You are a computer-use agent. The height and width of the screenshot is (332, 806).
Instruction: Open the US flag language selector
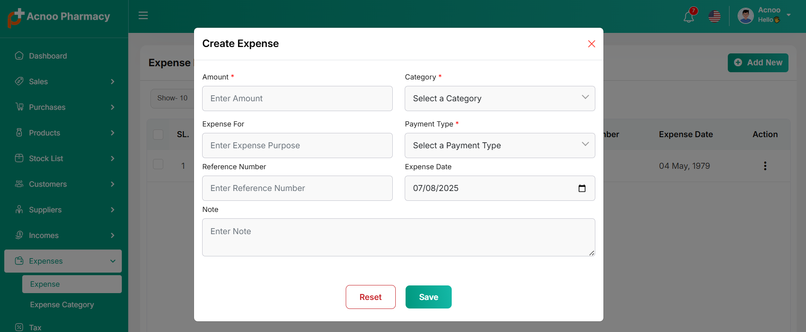(x=714, y=17)
